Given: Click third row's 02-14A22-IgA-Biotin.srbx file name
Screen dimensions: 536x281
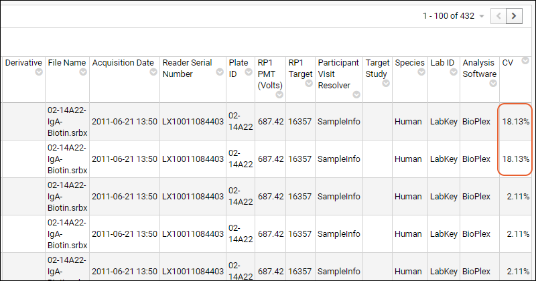Looking at the screenshot, I should pyautogui.click(x=68, y=197).
